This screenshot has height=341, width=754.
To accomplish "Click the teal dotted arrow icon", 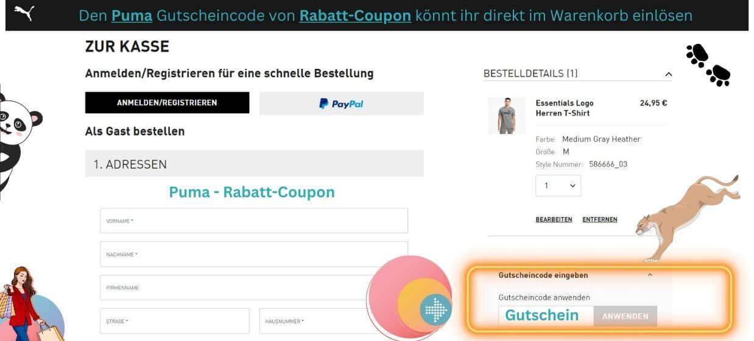I will pos(435,309).
